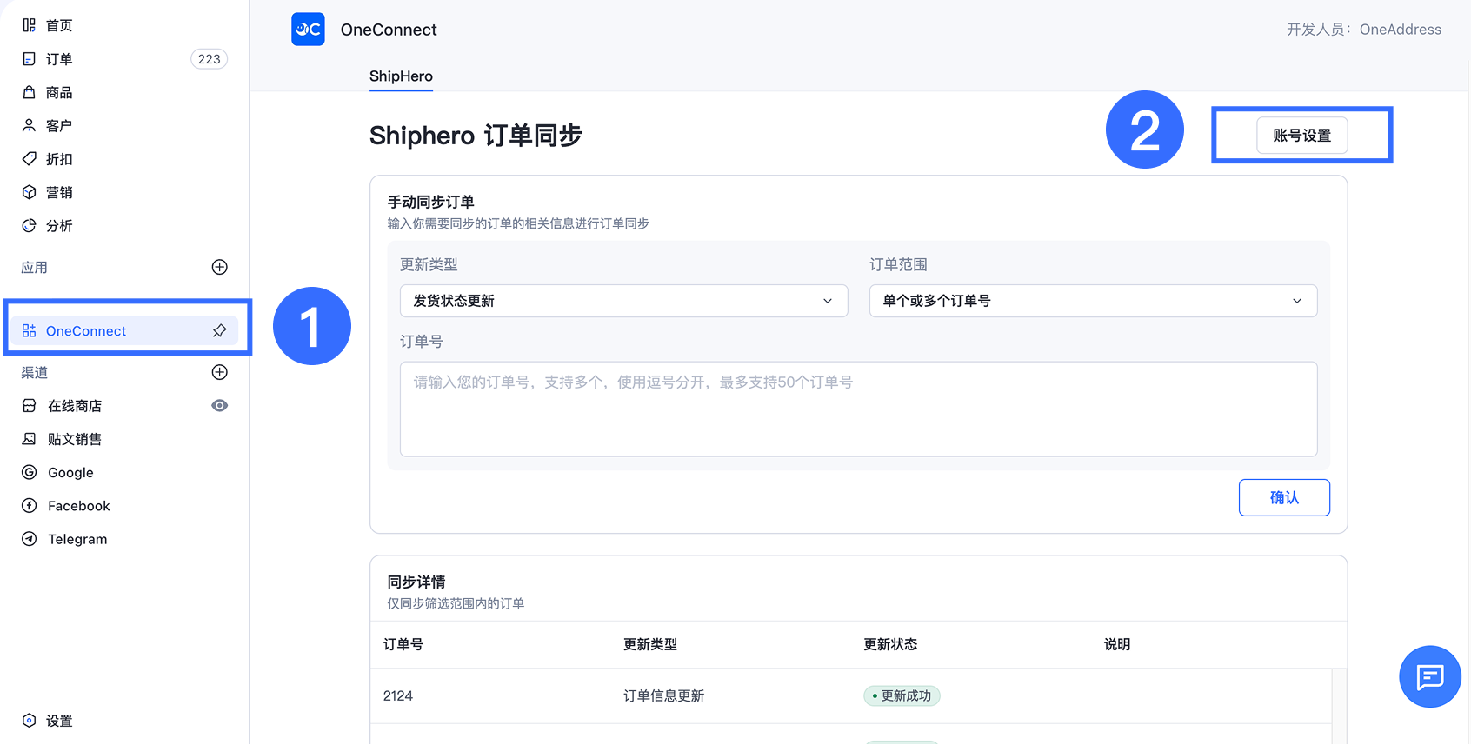Click the 渠道 section label
Image resolution: width=1471 pixels, height=745 pixels.
34,372
